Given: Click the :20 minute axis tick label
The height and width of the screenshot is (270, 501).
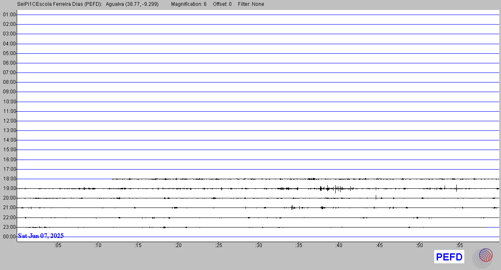Looking at the screenshot, I should click(x=178, y=245).
